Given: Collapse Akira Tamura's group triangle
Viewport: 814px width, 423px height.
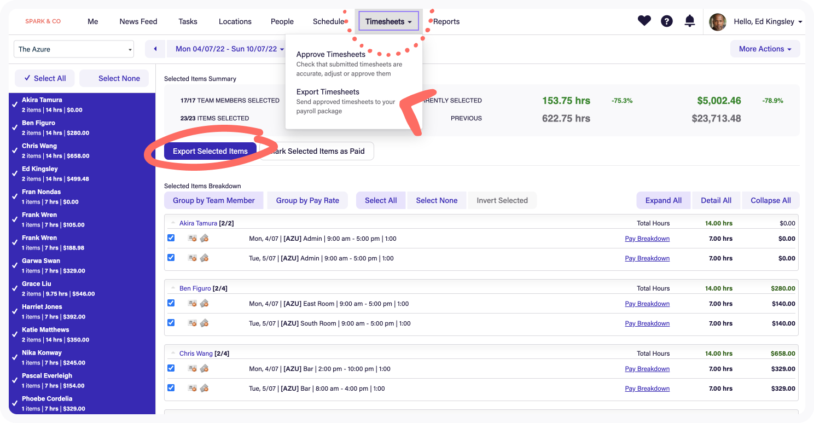Looking at the screenshot, I should pos(173,223).
